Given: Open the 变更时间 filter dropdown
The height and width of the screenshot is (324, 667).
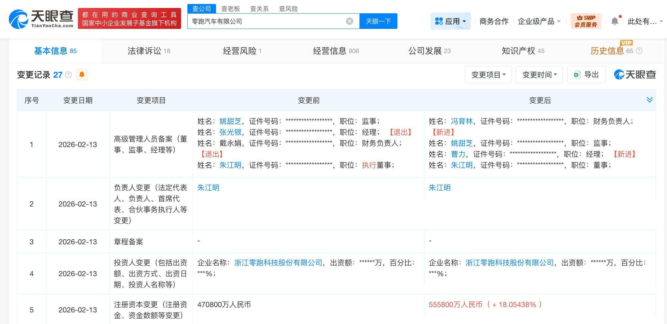Looking at the screenshot, I should coord(539,75).
